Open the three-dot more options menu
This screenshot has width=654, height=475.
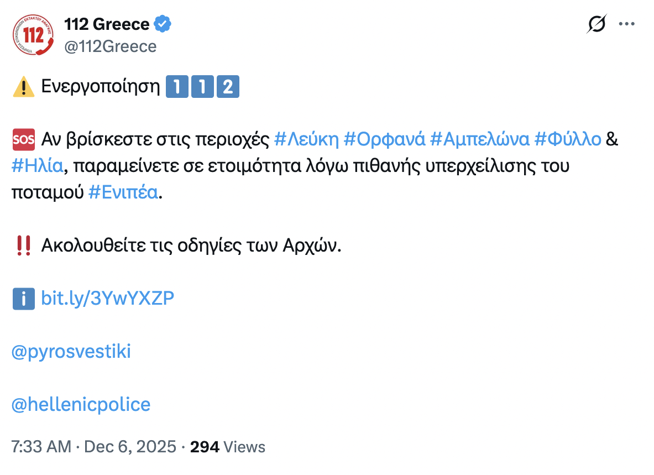(x=627, y=24)
